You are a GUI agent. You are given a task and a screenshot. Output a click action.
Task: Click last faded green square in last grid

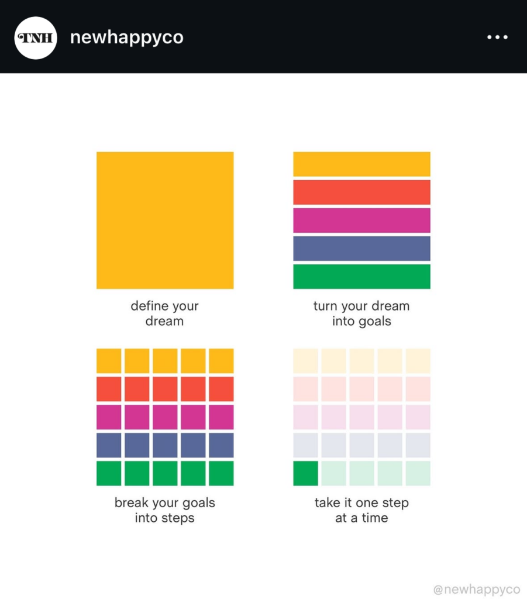pyautogui.click(x=418, y=473)
